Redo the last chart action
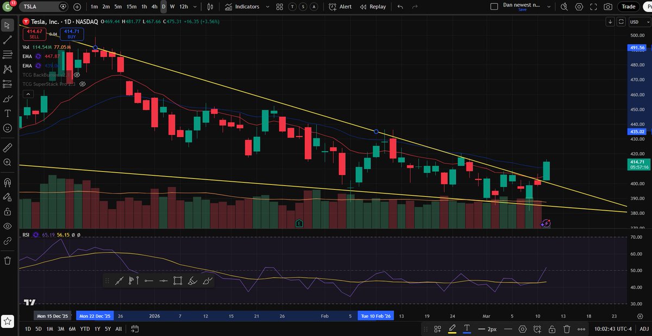The image size is (652, 336). [x=416, y=7]
